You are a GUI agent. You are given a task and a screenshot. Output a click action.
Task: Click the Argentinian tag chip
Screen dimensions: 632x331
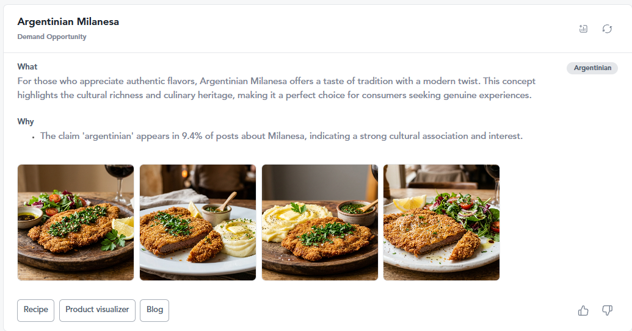pyautogui.click(x=592, y=68)
